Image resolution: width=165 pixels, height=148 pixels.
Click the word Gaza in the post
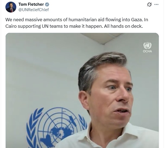point(137,20)
